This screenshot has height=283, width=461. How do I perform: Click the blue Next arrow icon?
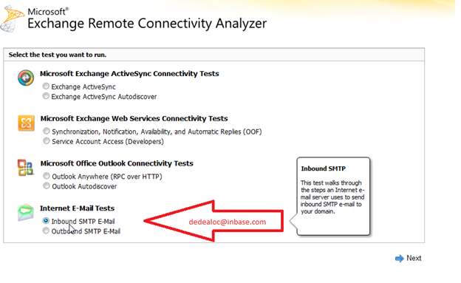tap(399, 259)
